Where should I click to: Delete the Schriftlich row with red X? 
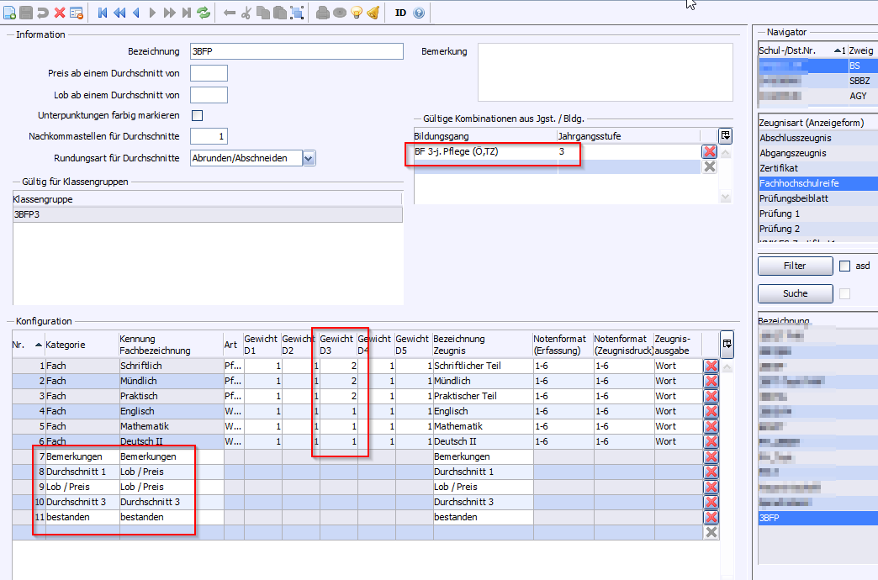711,366
